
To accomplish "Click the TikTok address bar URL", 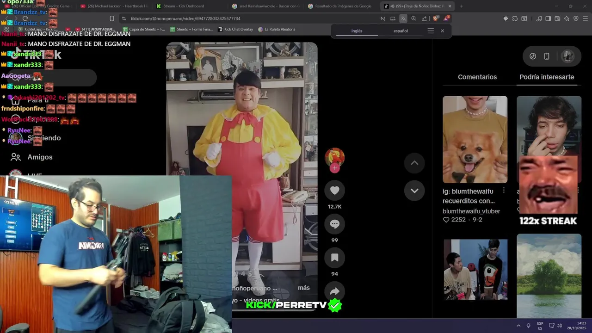I will tap(185, 18).
